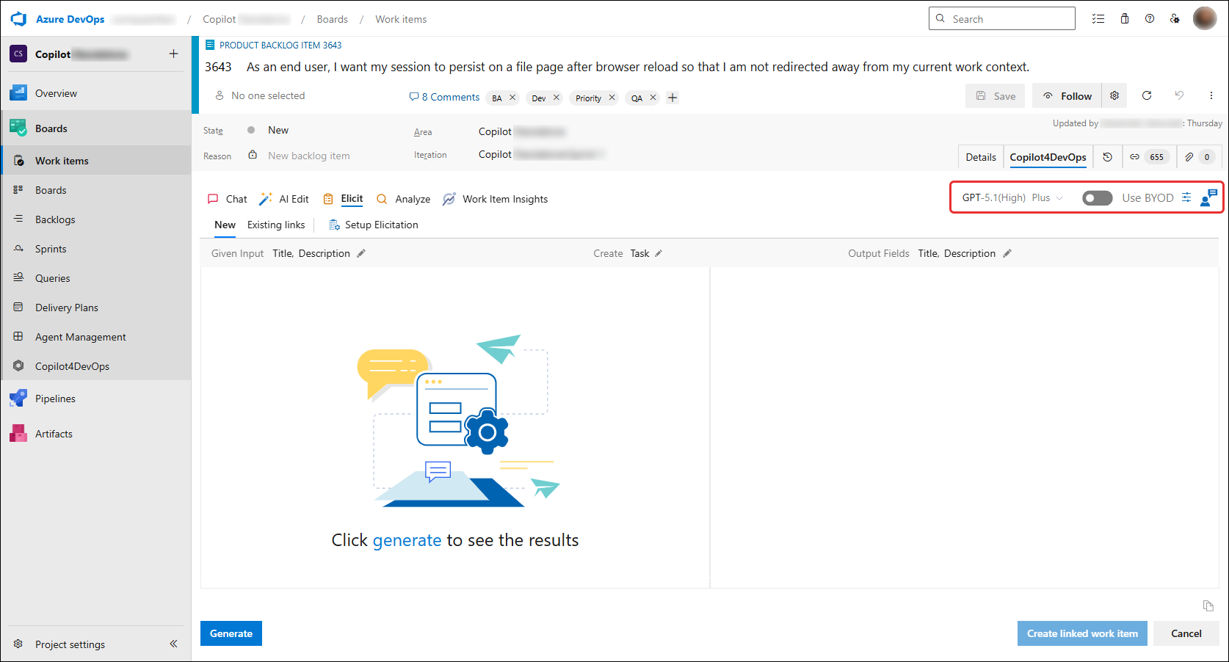Open the 8 Comments link
1229x662 pixels.
pyautogui.click(x=444, y=97)
